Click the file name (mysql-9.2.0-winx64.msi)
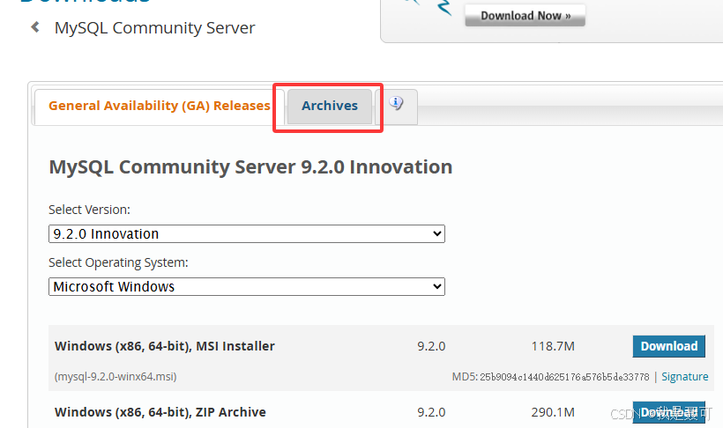 click(x=116, y=376)
